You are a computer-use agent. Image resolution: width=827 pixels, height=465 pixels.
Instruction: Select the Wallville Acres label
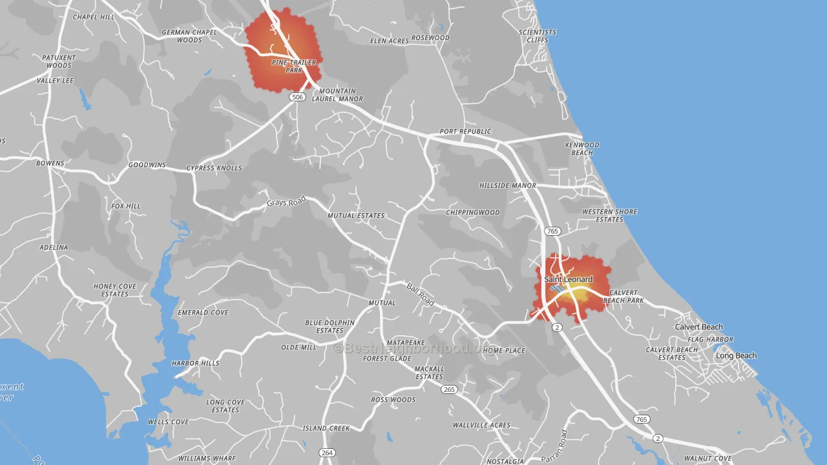point(481,426)
